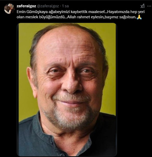Open Grok explanation icon for this post

(142, 6)
